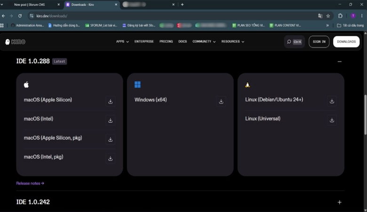Screen dimensions: 367x212
Task: Open the DOCS page
Action: point(183,41)
